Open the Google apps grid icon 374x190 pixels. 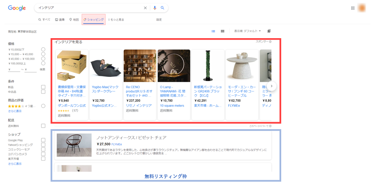coord(353,8)
